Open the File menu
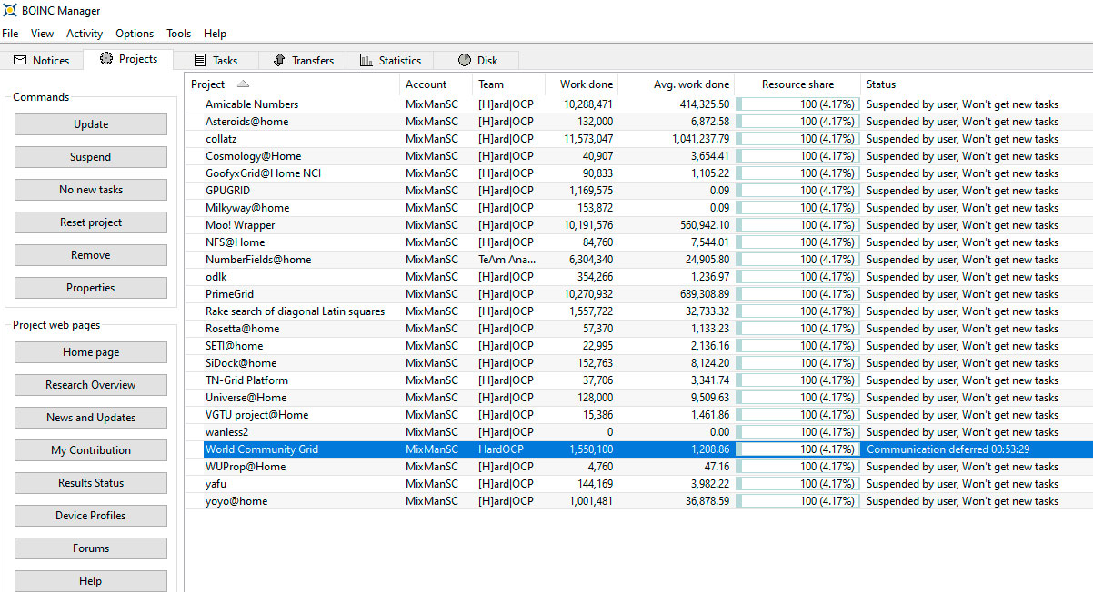The height and width of the screenshot is (592, 1093). pos(10,34)
